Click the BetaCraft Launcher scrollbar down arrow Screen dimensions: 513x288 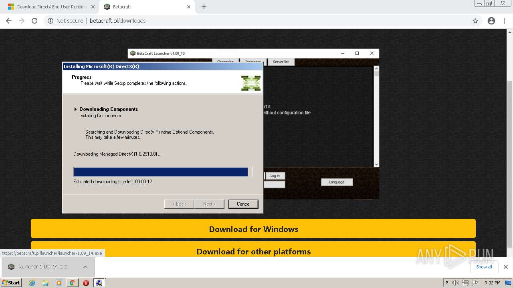pos(376,164)
